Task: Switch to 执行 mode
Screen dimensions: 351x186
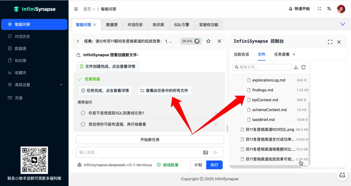Action: tap(214, 165)
